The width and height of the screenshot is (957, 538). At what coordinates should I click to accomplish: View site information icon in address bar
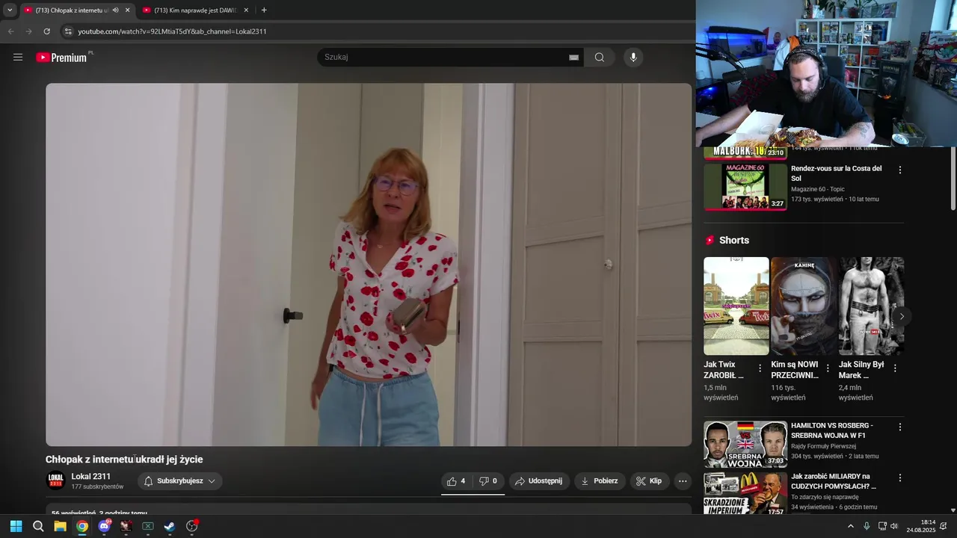pyautogui.click(x=68, y=31)
